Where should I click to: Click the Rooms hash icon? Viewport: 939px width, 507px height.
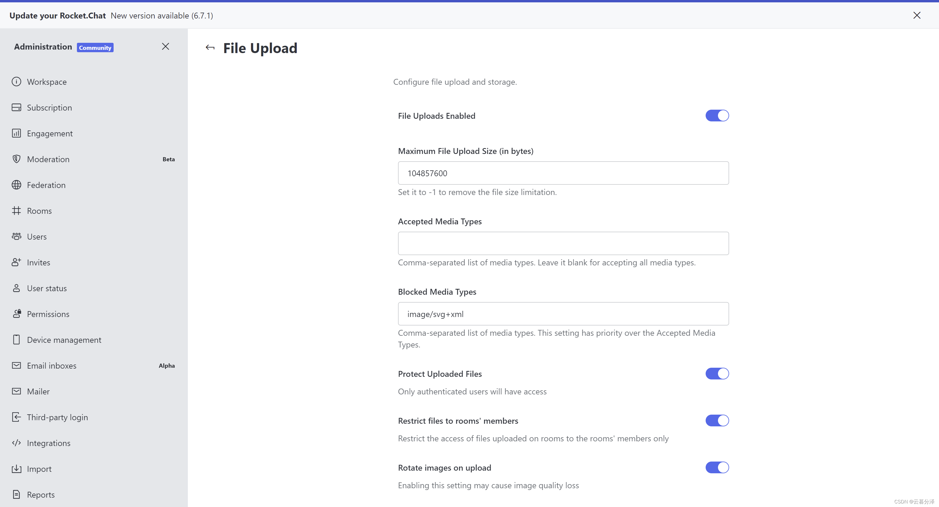pyautogui.click(x=16, y=211)
